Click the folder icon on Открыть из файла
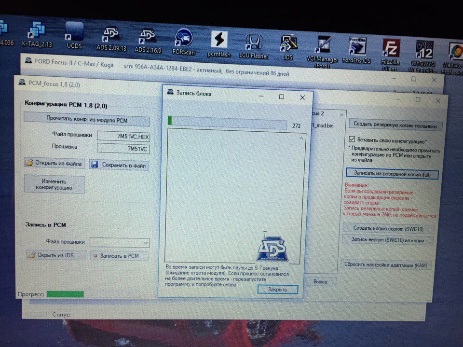 29,163
